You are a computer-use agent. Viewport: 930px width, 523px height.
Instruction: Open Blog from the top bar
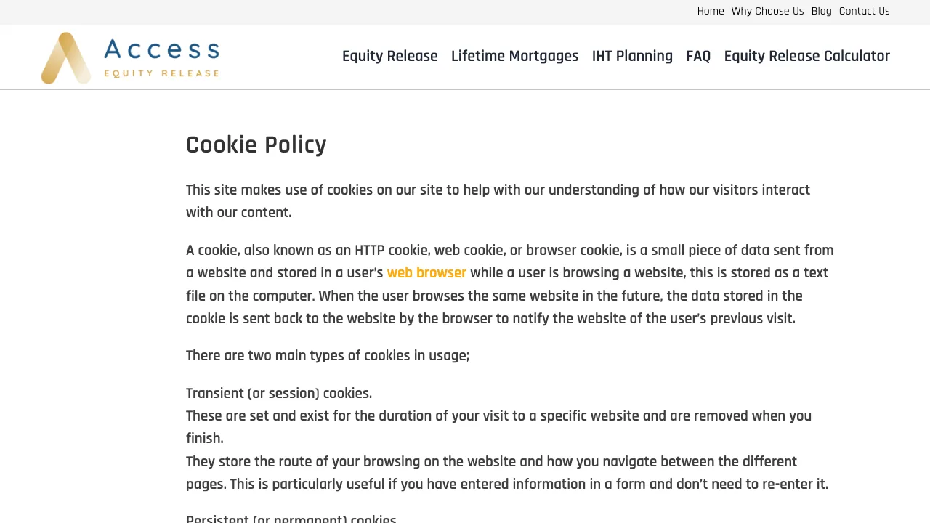821,11
